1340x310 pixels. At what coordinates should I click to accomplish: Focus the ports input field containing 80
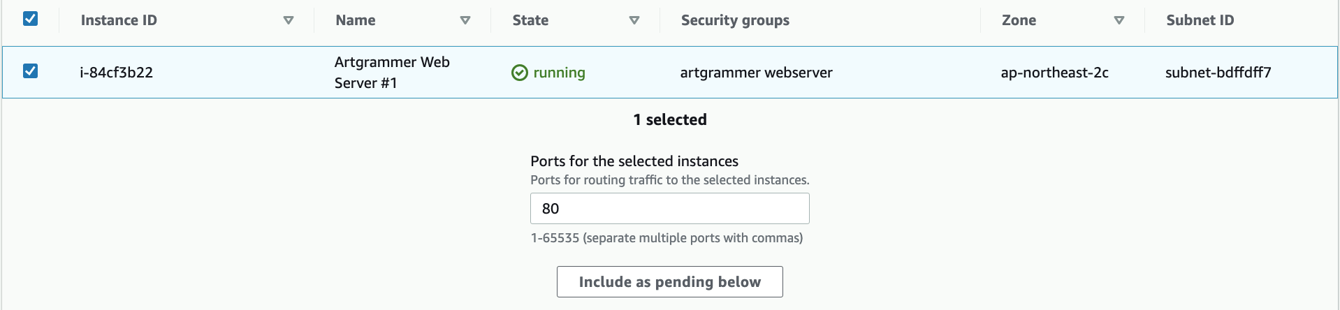click(669, 209)
